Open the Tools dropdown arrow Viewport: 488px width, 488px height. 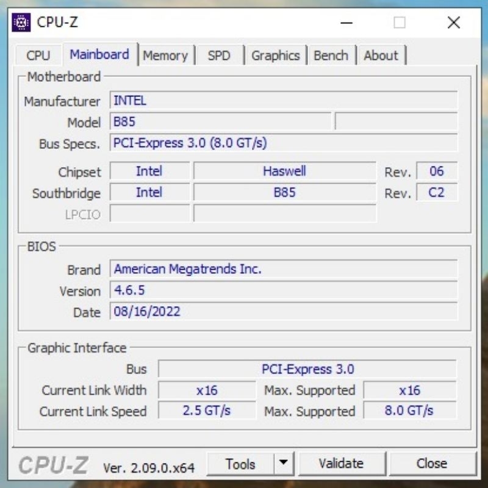click(x=284, y=464)
